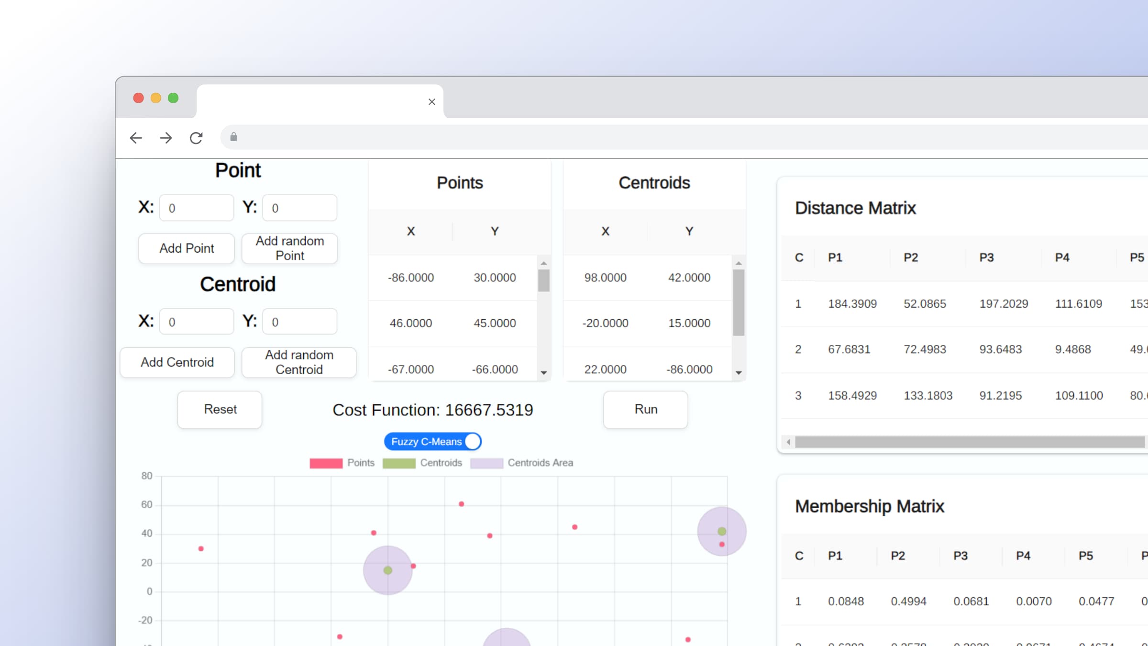Image resolution: width=1148 pixels, height=646 pixels.
Task: Toggle the Fuzzy C-Means switch
Action: [432, 442]
